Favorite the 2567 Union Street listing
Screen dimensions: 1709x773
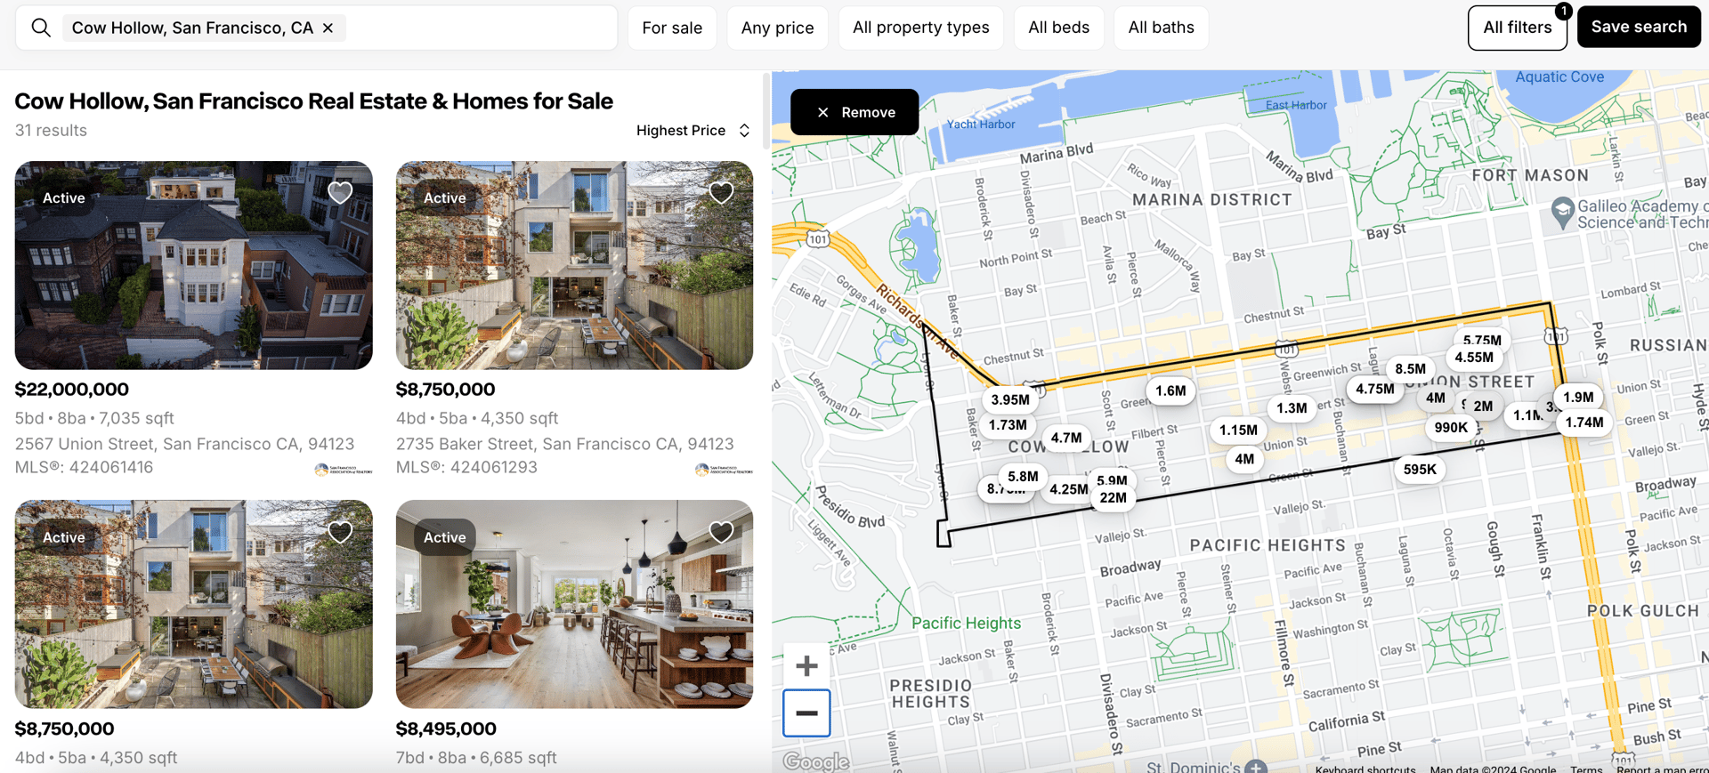[x=340, y=192]
